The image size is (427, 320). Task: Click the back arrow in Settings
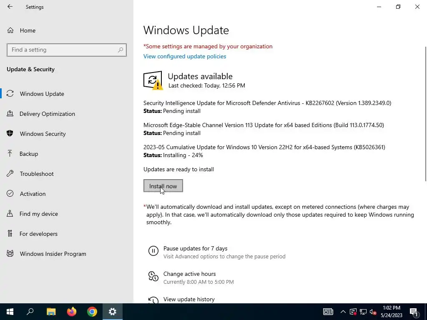point(10,7)
